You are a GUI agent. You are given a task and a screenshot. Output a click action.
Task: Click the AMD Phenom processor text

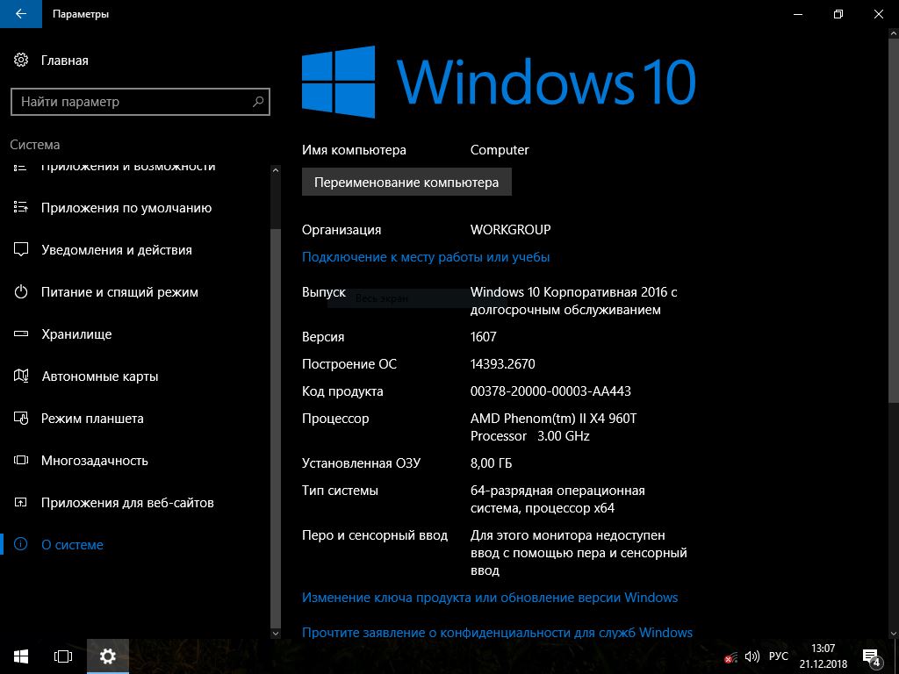pos(553,427)
